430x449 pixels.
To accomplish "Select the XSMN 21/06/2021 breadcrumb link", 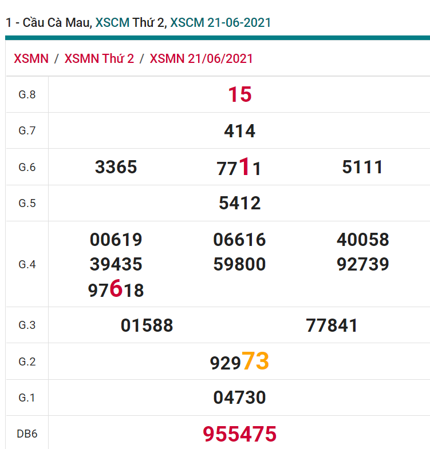I will pyautogui.click(x=201, y=59).
